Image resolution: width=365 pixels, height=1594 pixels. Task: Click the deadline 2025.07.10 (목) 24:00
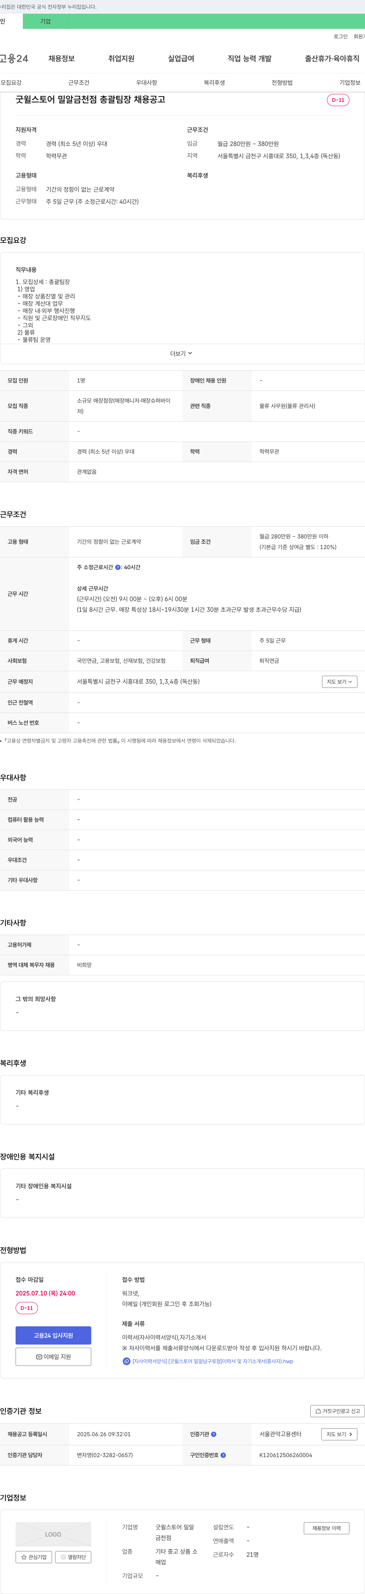click(x=45, y=1293)
